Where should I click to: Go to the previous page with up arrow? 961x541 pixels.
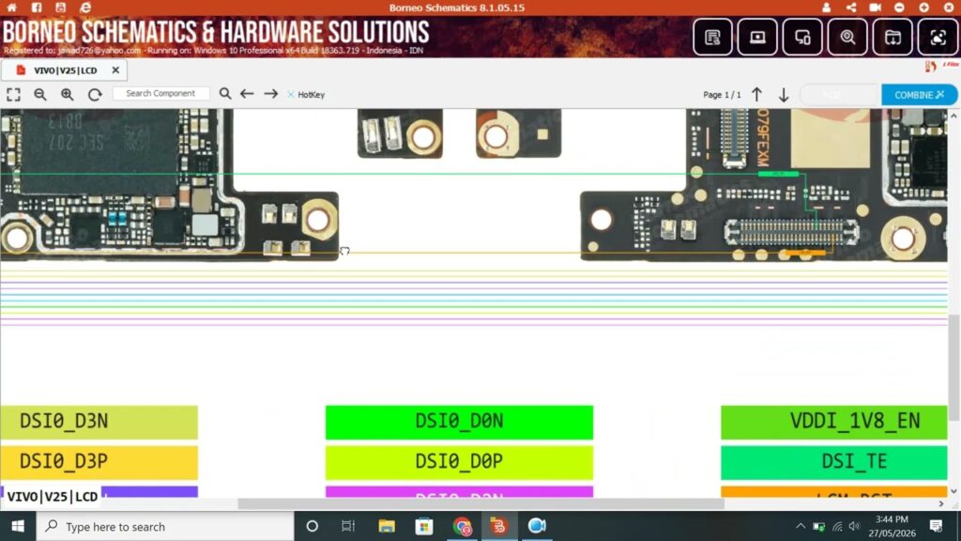pyautogui.click(x=757, y=95)
